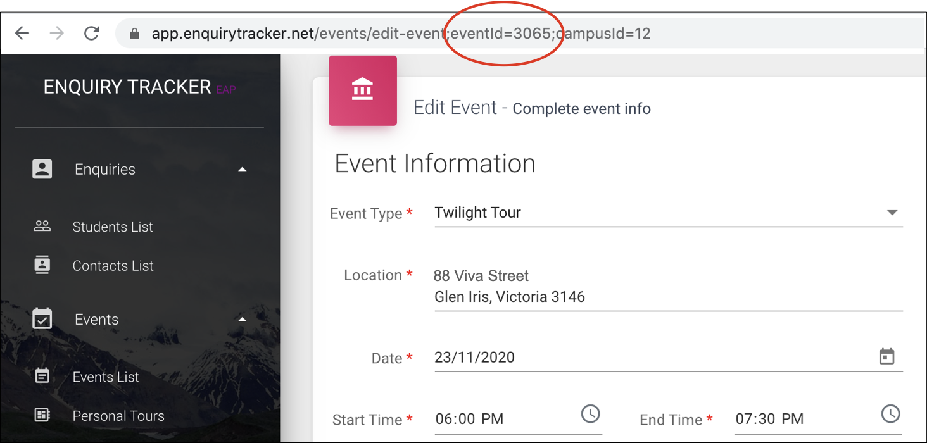The width and height of the screenshot is (927, 443).
Task: Click the ENQUIRY TRACKER logo
Action: click(127, 87)
